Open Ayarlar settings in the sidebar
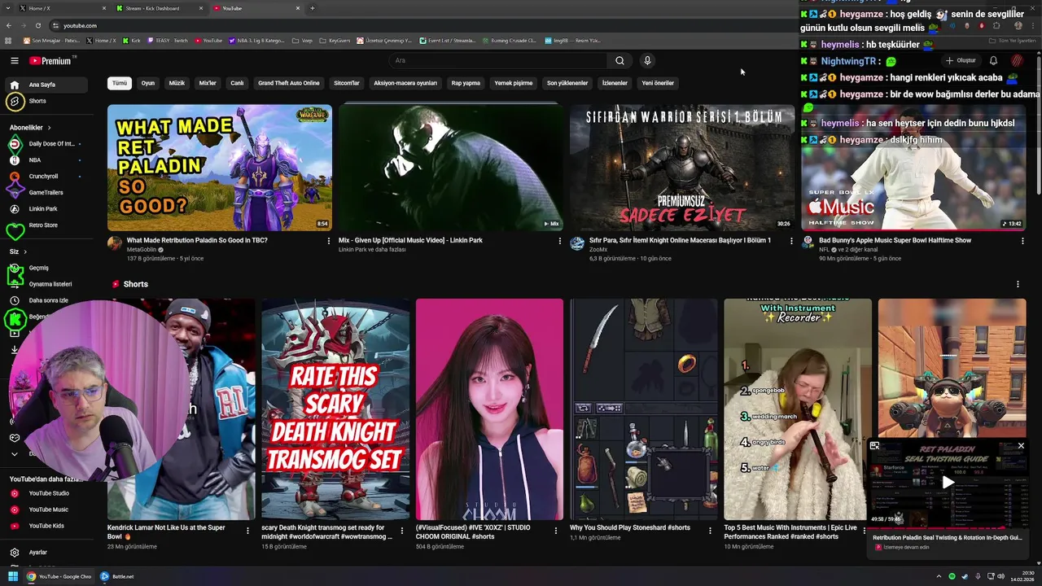This screenshot has width=1042, height=586. point(37,552)
